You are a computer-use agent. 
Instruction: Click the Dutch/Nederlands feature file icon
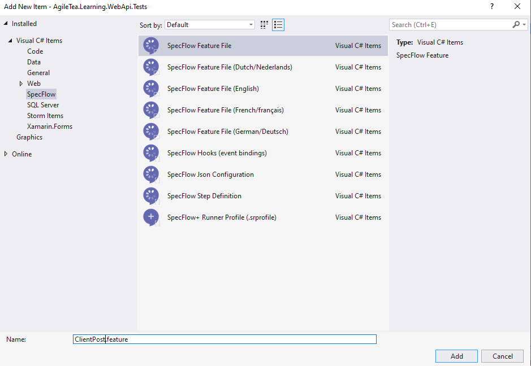pos(151,67)
